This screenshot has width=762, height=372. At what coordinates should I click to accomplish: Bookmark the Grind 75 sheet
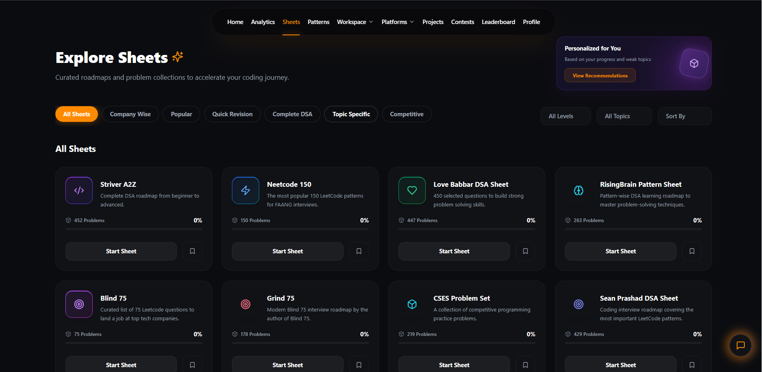(x=359, y=364)
